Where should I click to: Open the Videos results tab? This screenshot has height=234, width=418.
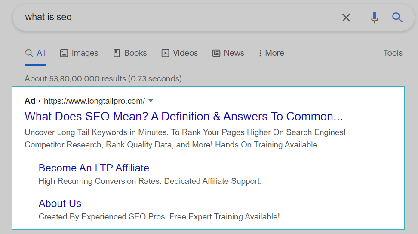coord(180,53)
